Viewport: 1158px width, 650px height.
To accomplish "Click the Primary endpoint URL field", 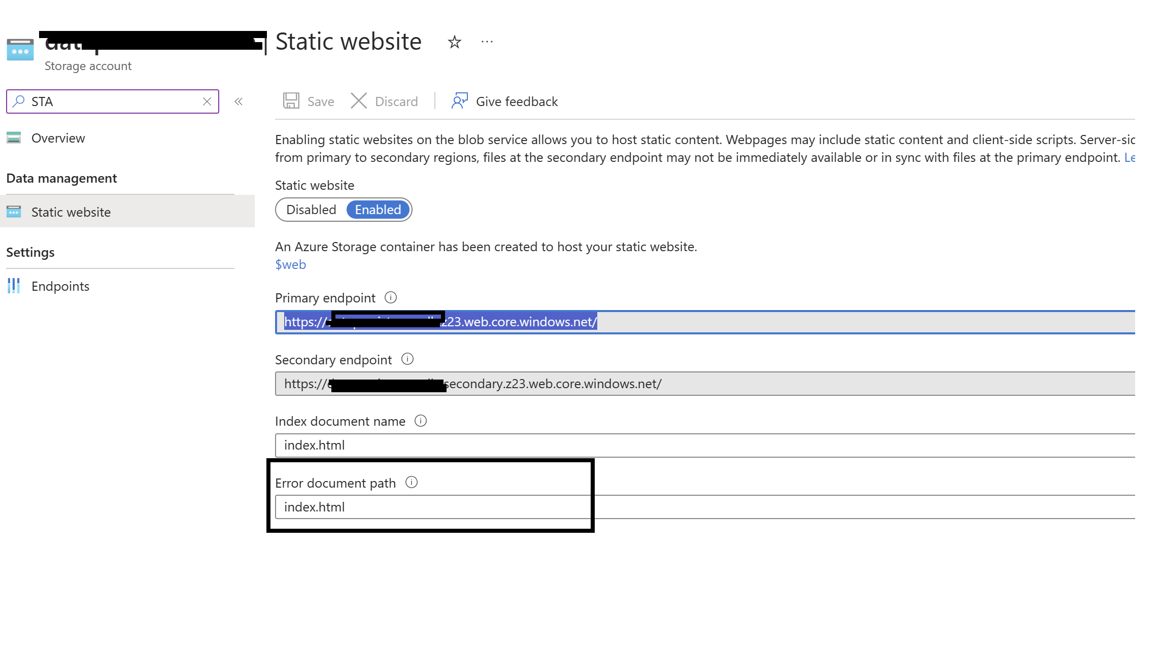I will click(x=705, y=322).
